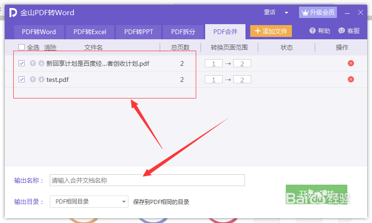Remove test.pdf with the red X icon
Screen dimensions: 372x223
351,80
